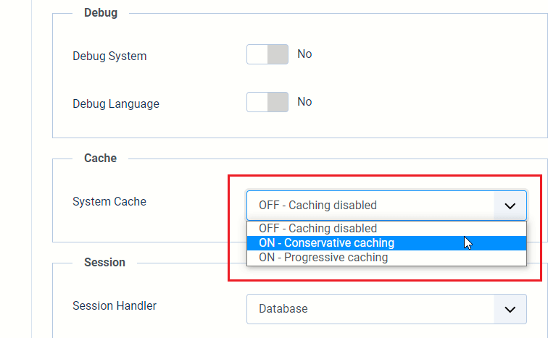The height and width of the screenshot is (338, 548).
Task: Choose 'ON - Conservative caching' option
Action: pos(326,243)
